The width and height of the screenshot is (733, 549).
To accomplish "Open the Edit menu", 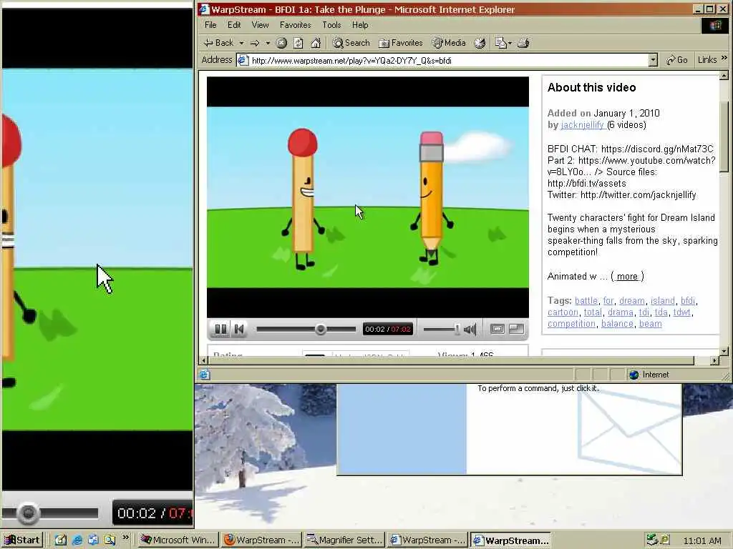I will click(x=234, y=25).
